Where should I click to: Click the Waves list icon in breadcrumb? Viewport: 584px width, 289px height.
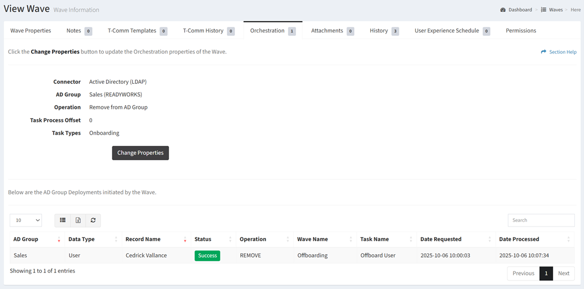544,10
